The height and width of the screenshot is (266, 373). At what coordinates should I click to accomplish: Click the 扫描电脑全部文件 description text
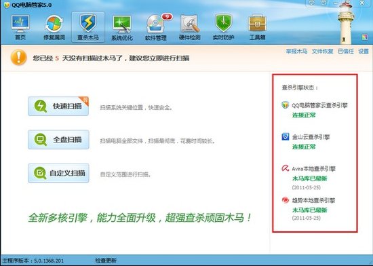click(158, 141)
